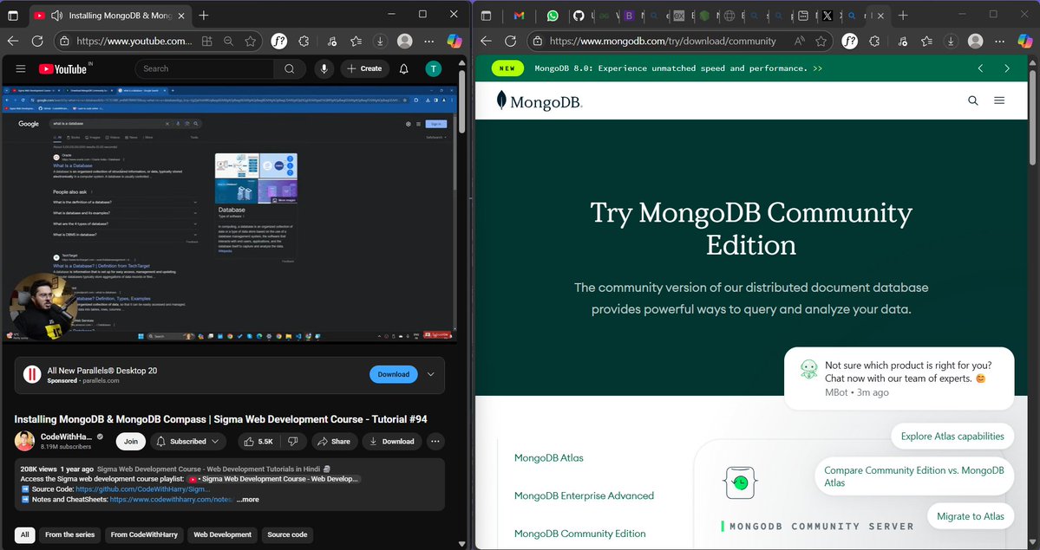This screenshot has width=1040, height=550.
Task: Download the YouTube video
Action: [392, 442]
